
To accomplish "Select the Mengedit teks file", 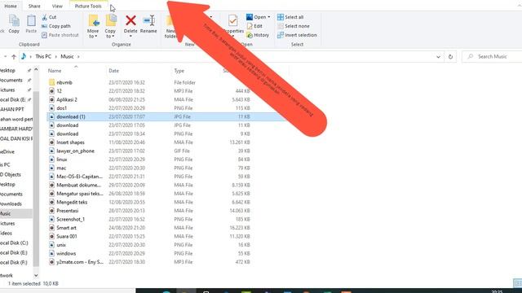I will click(72, 203).
